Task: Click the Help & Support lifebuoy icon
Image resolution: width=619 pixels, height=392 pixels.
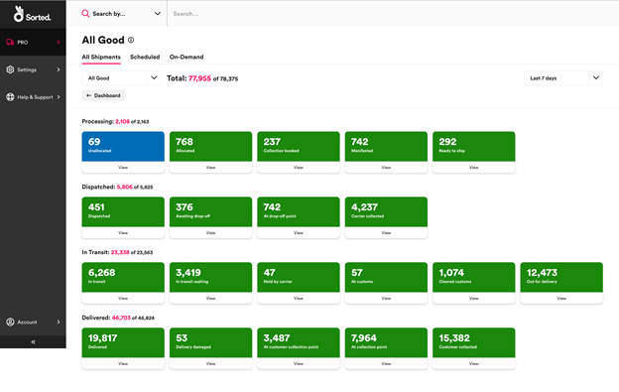Action: [x=10, y=97]
